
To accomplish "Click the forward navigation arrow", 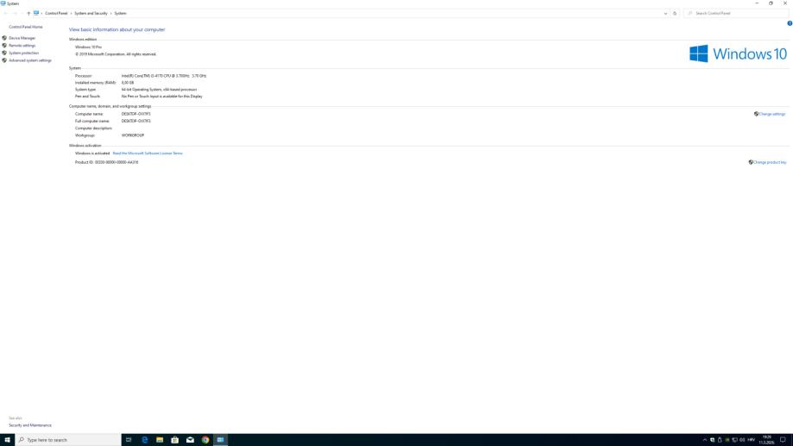I will tap(16, 13).
